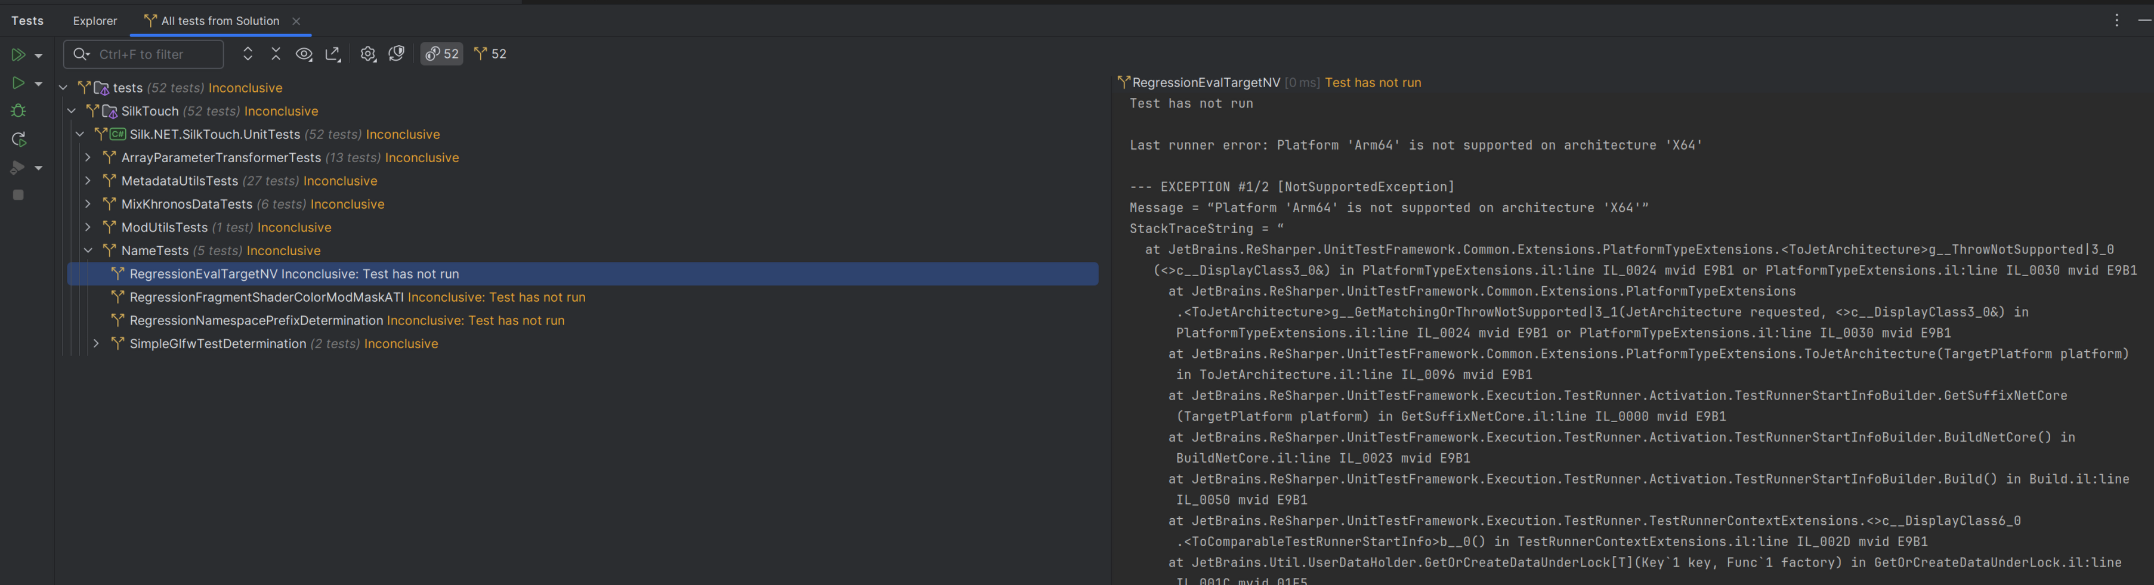2154x585 pixels.
Task: Click the export results arrow icon
Action: coord(333,54)
